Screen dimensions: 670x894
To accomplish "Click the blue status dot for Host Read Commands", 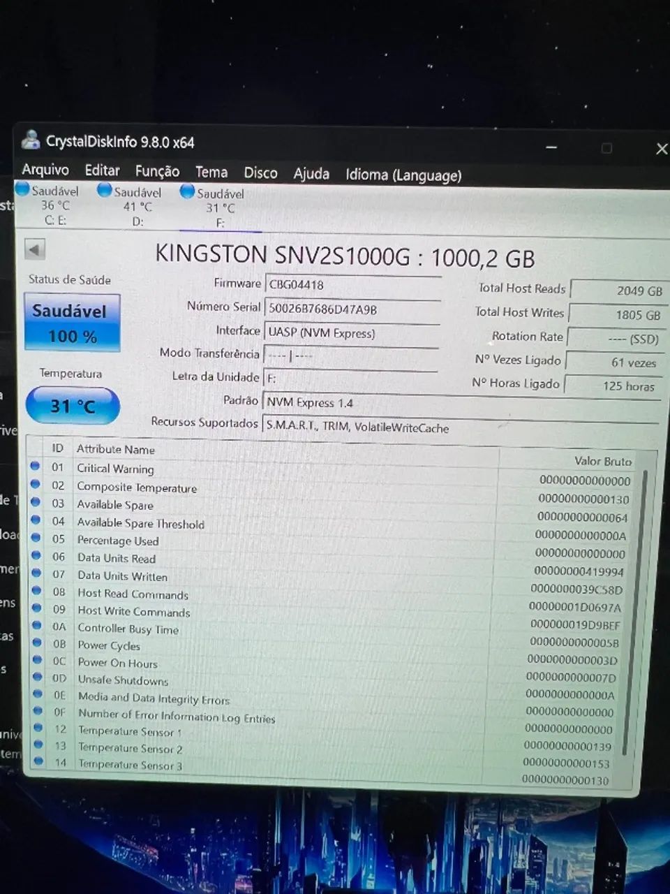I will (x=37, y=591).
